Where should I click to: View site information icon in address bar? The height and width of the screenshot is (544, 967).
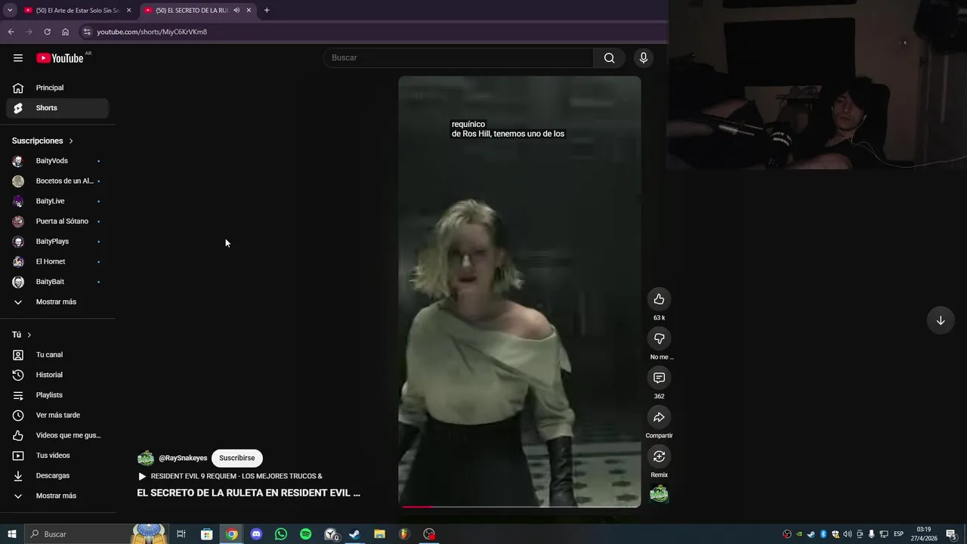pos(87,32)
